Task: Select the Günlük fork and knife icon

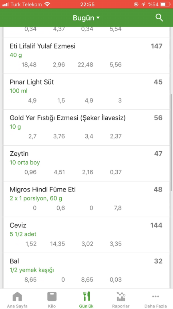Action: pos(86,296)
